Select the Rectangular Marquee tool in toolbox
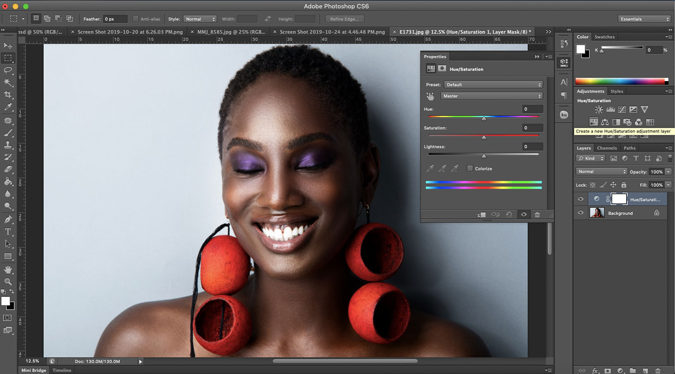Image resolution: width=675 pixels, height=374 pixels. coord(8,58)
